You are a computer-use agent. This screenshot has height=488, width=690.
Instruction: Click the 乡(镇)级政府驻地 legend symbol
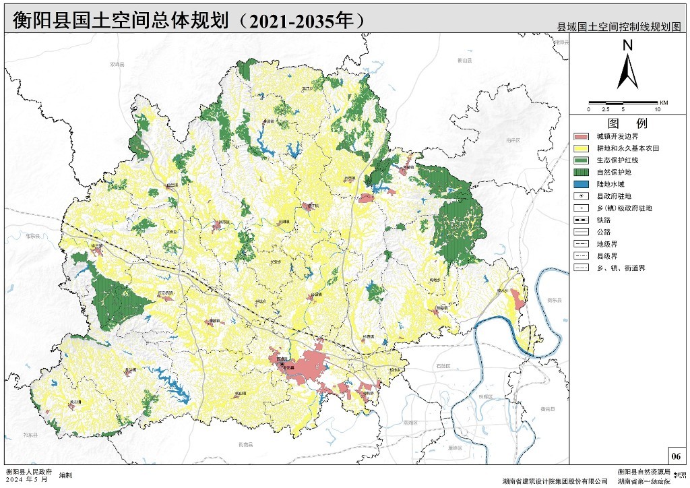tap(580, 208)
